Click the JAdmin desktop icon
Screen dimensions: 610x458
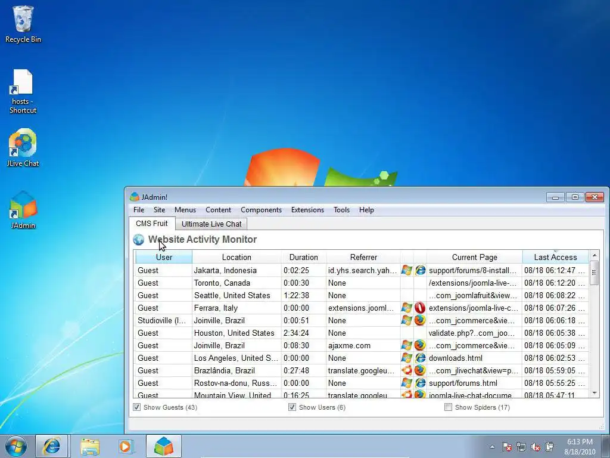pyautogui.click(x=23, y=206)
